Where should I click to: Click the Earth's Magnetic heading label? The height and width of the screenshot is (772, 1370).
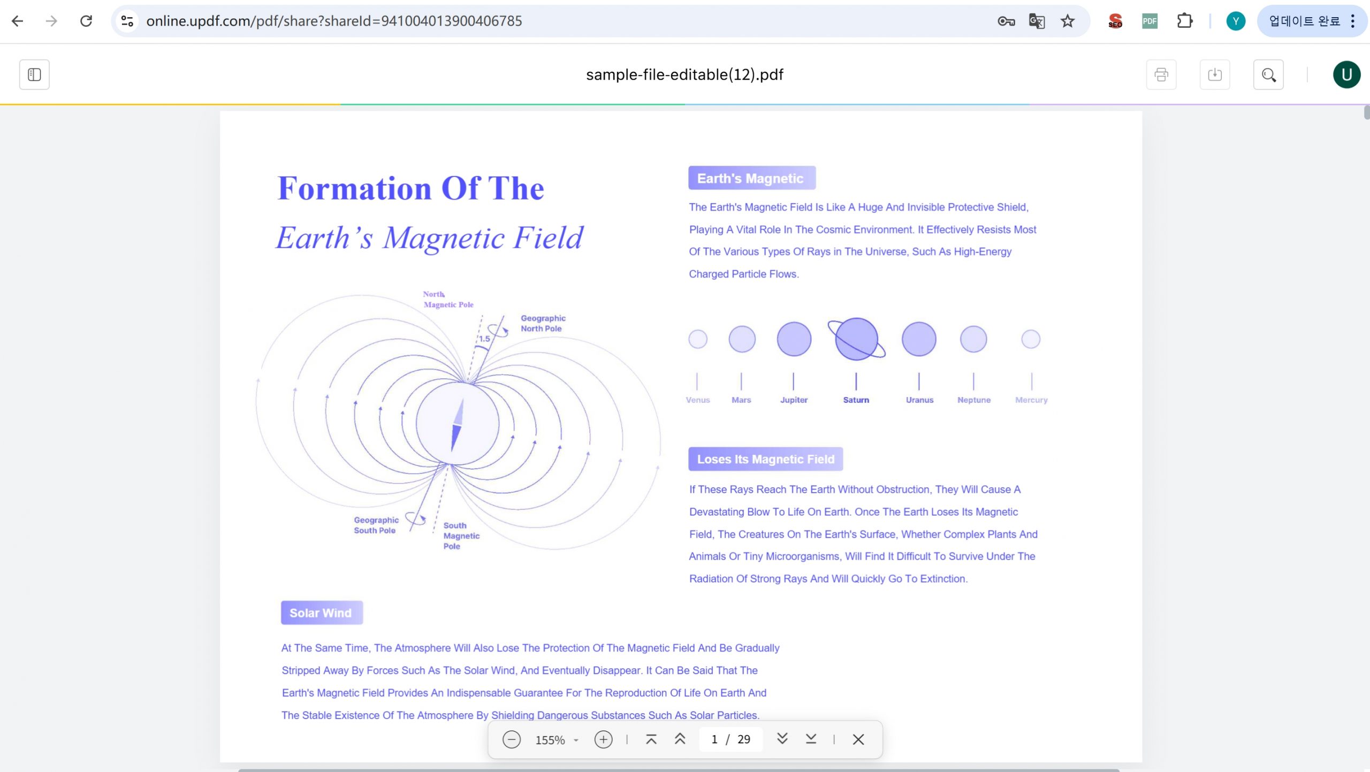point(752,178)
